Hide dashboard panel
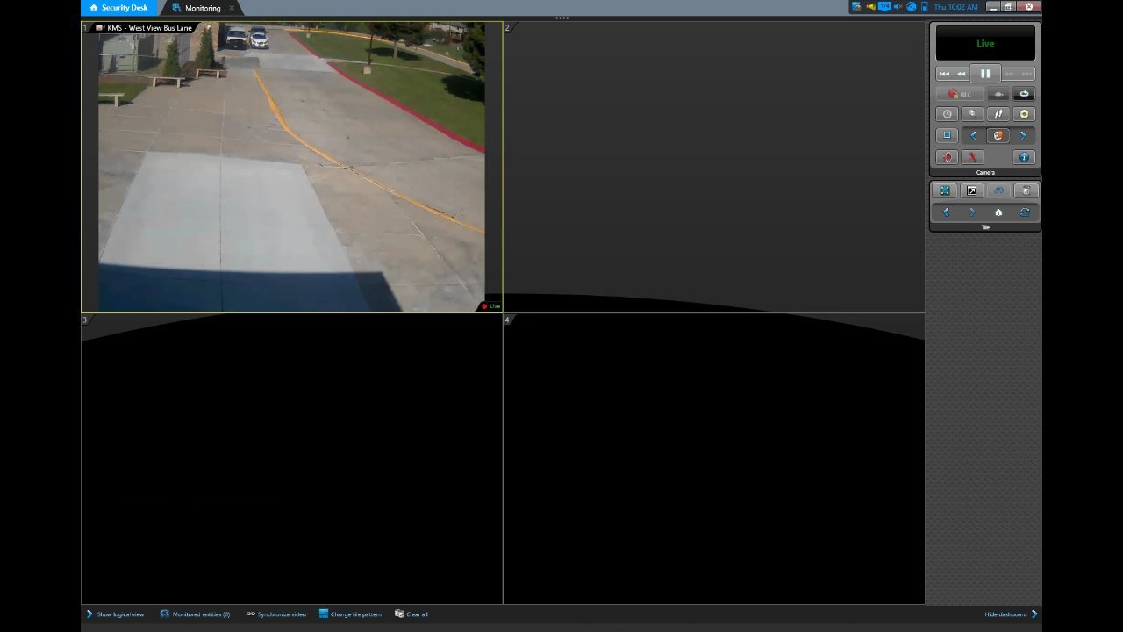1123x632 pixels. pos(1012,614)
